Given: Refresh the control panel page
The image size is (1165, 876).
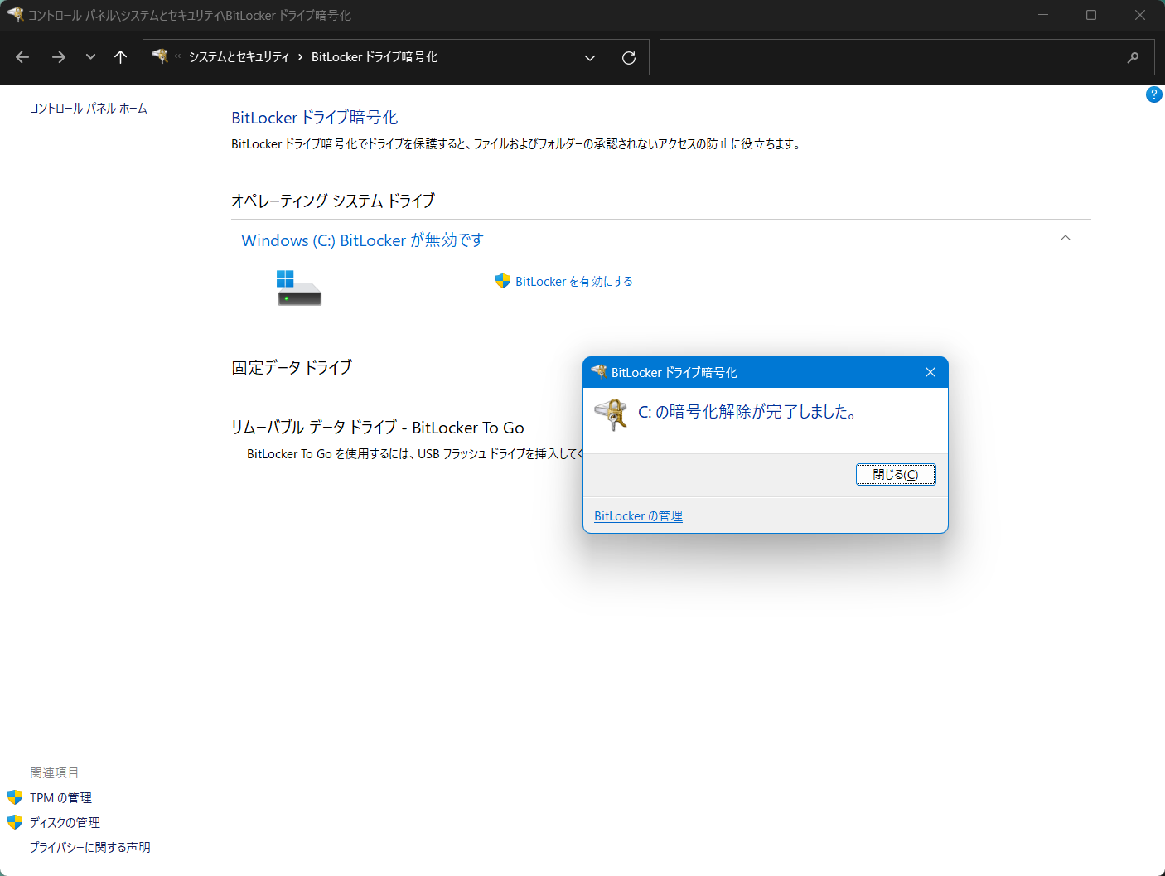Looking at the screenshot, I should (629, 57).
